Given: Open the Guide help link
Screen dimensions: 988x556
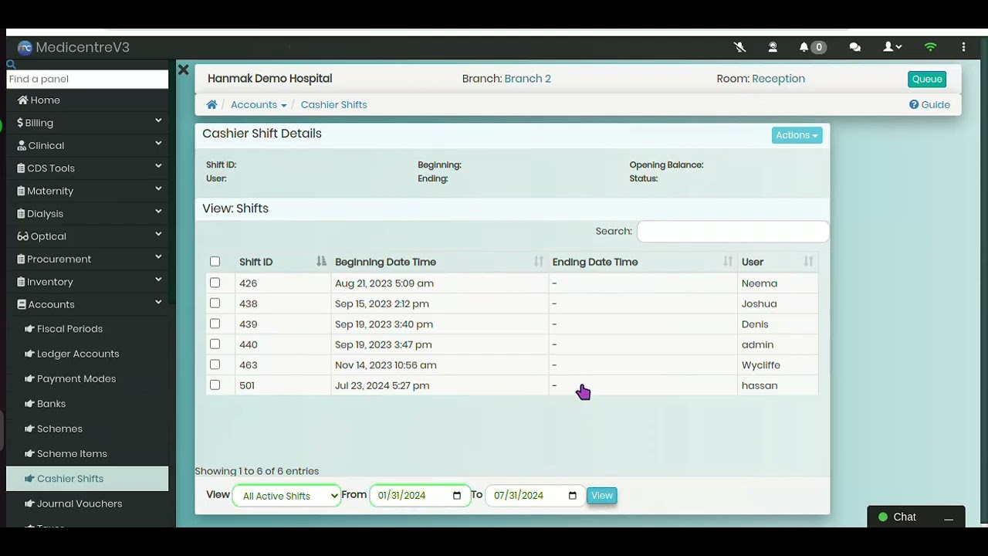Looking at the screenshot, I should (x=929, y=104).
